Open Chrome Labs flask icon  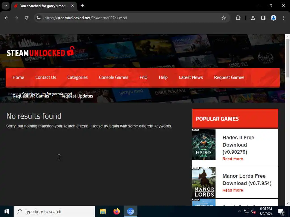tap(253, 18)
